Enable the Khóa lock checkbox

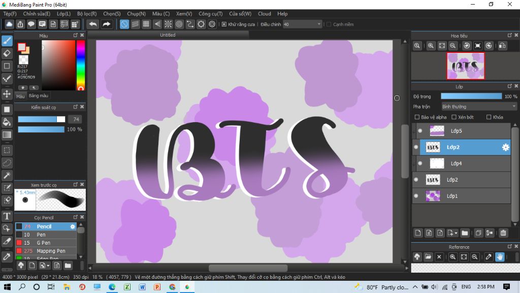[x=489, y=118]
